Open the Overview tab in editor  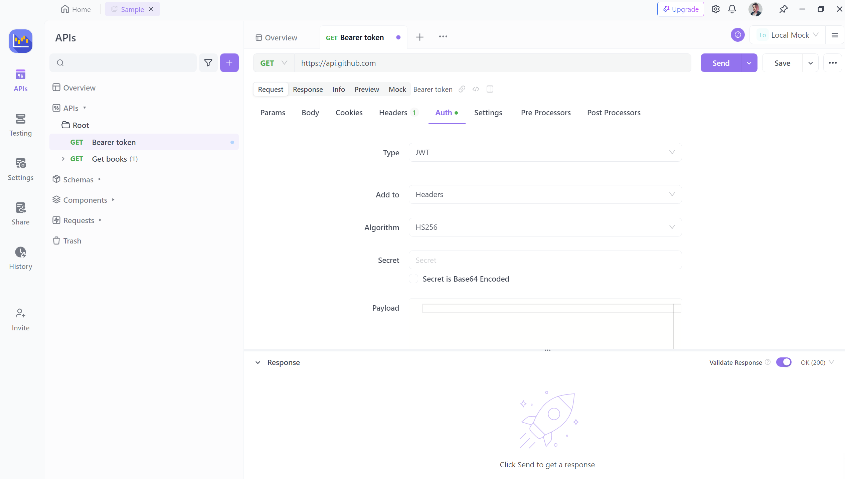pyautogui.click(x=277, y=37)
